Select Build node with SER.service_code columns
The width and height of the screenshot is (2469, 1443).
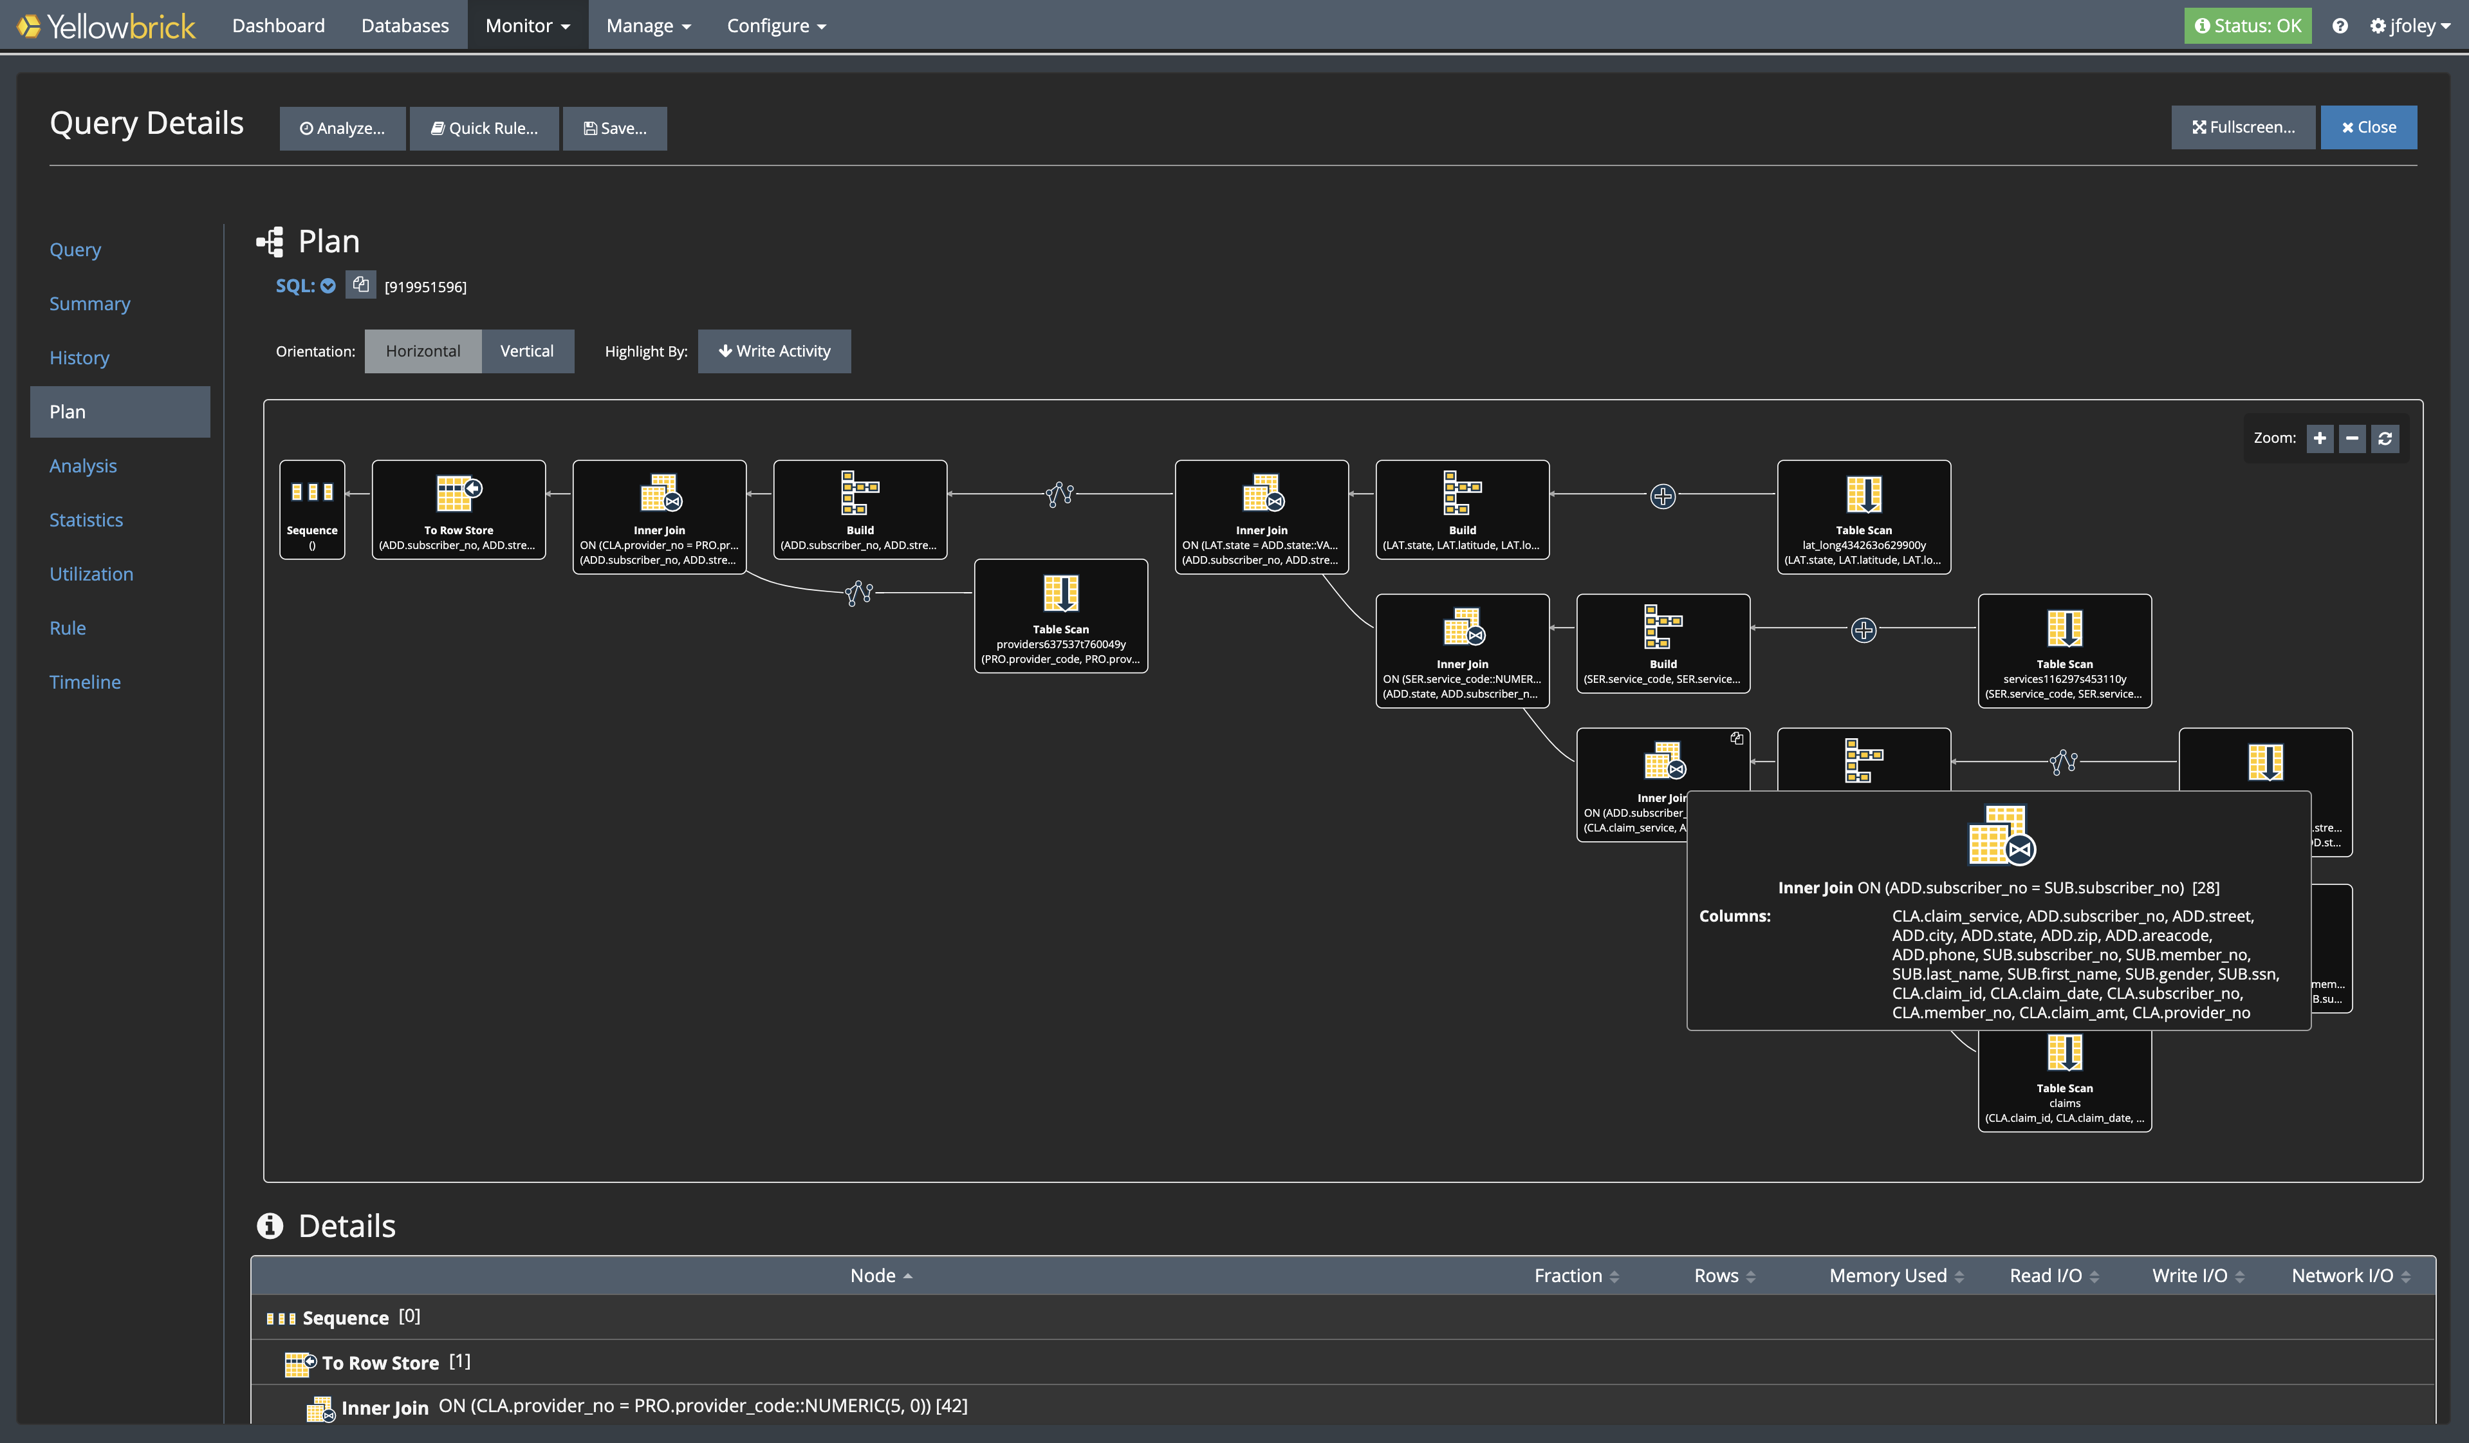pyautogui.click(x=1663, y=643)
